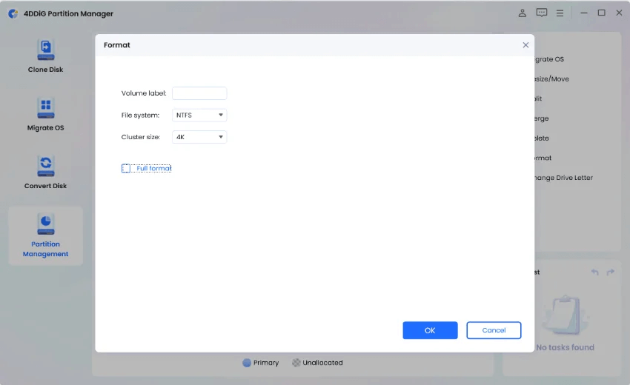This screenshot has width=630, height=385.
Task: Open the File system dropdown
Action: click(199, 115)
